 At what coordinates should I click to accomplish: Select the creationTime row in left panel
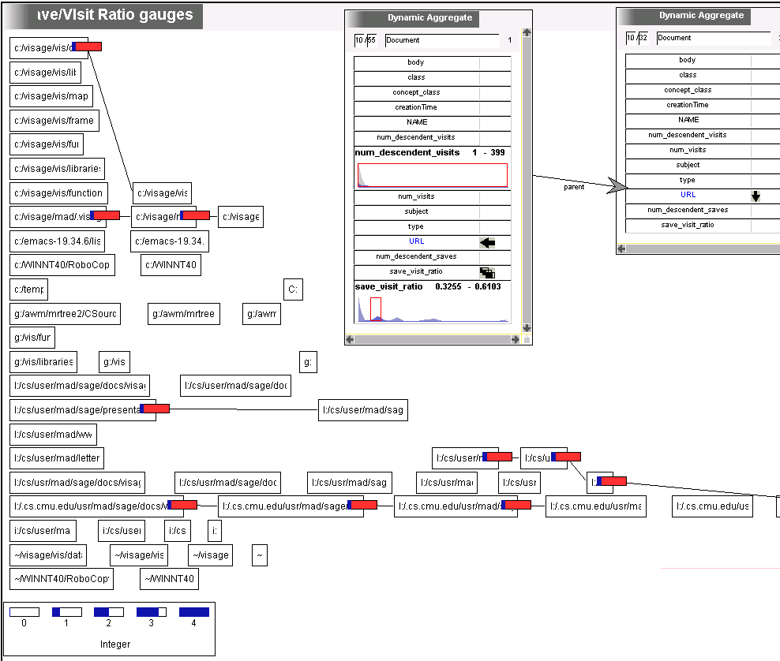click(x=416, y=107)
